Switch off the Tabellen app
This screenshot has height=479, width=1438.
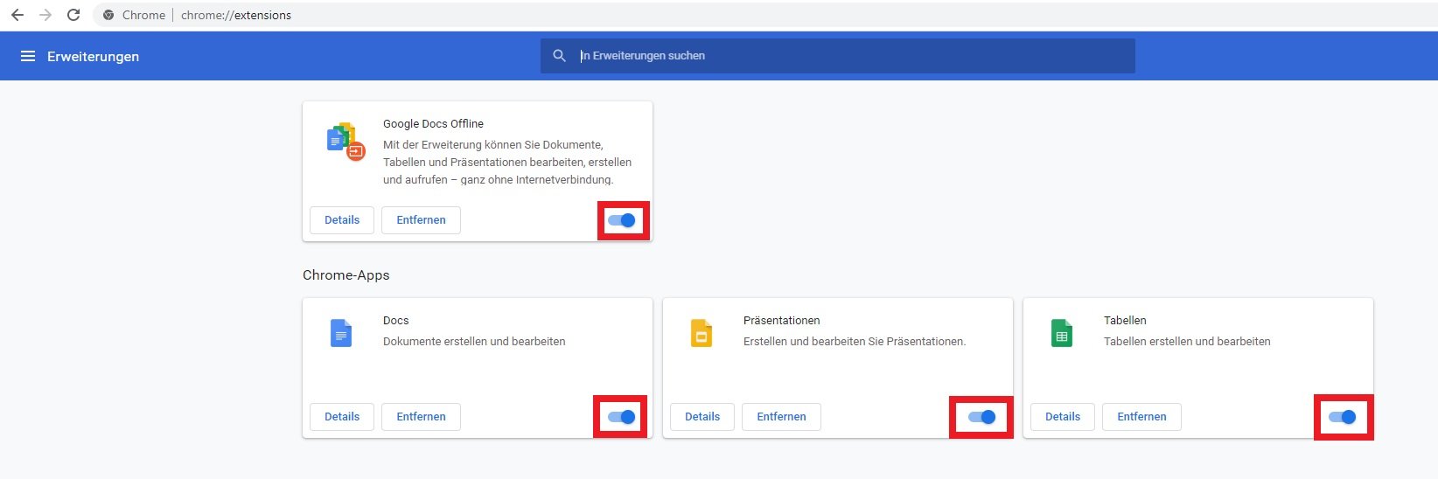point(1343,417)
